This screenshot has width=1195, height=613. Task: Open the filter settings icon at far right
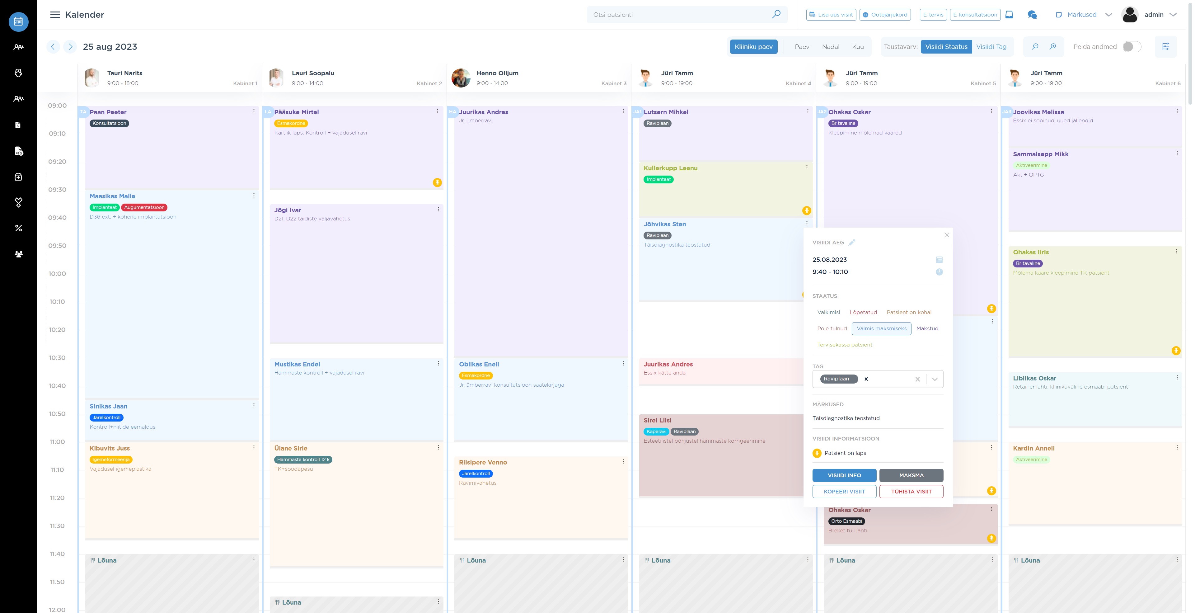pos(1165,46)
